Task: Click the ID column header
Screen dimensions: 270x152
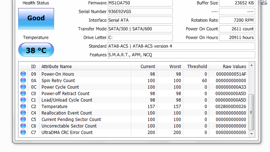Action: click(x=33, y=66)
